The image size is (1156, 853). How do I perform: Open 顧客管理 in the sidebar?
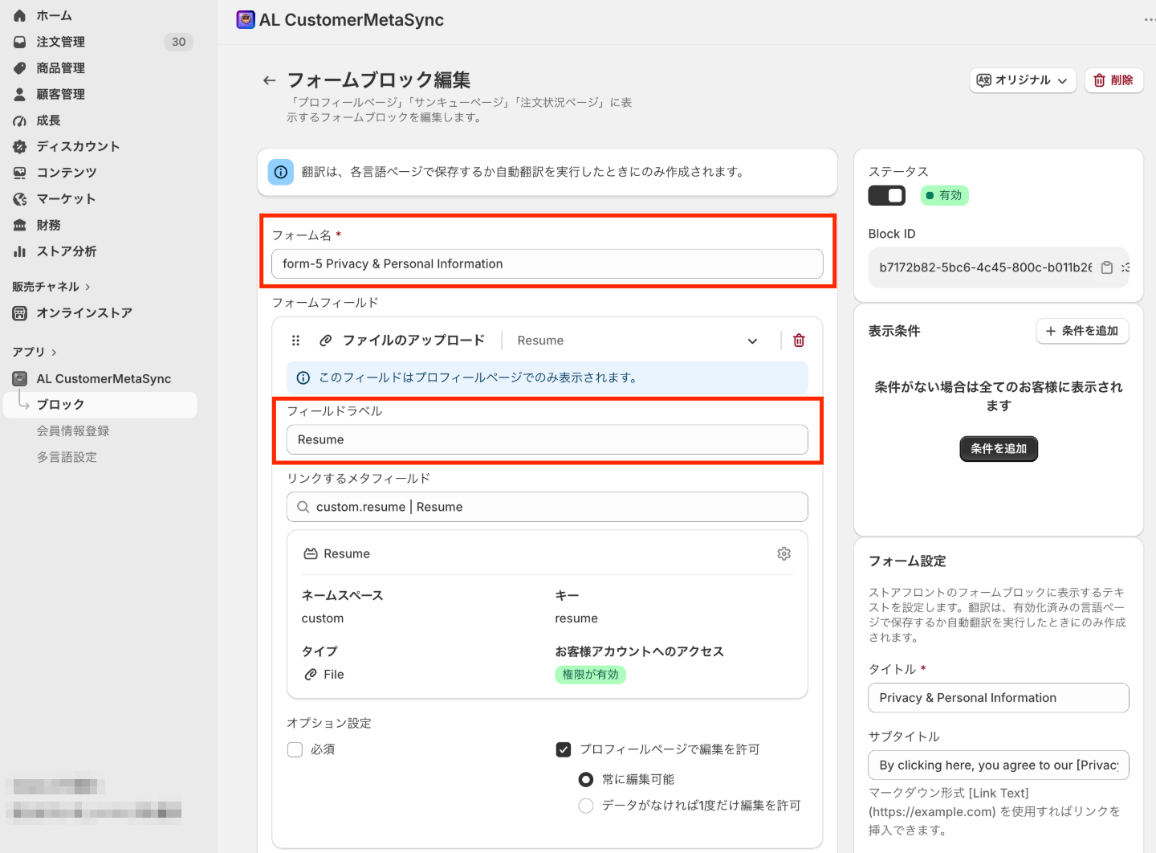pos(60,94)
